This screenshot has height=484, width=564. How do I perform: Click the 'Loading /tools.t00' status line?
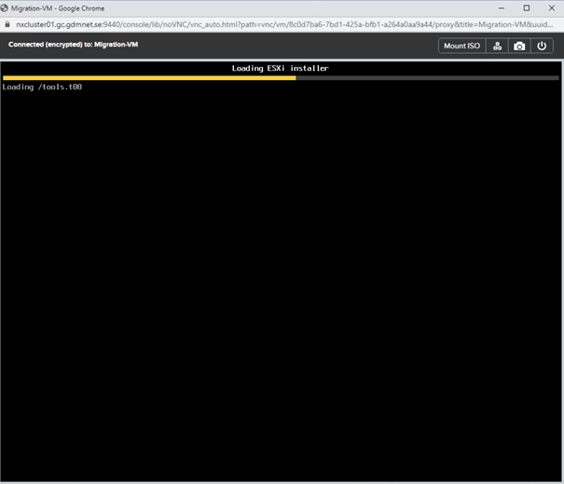pos(42,87)
